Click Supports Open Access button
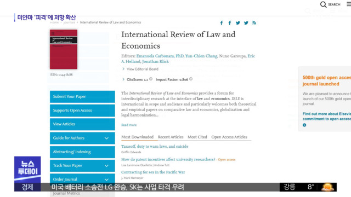 [82, 111]
